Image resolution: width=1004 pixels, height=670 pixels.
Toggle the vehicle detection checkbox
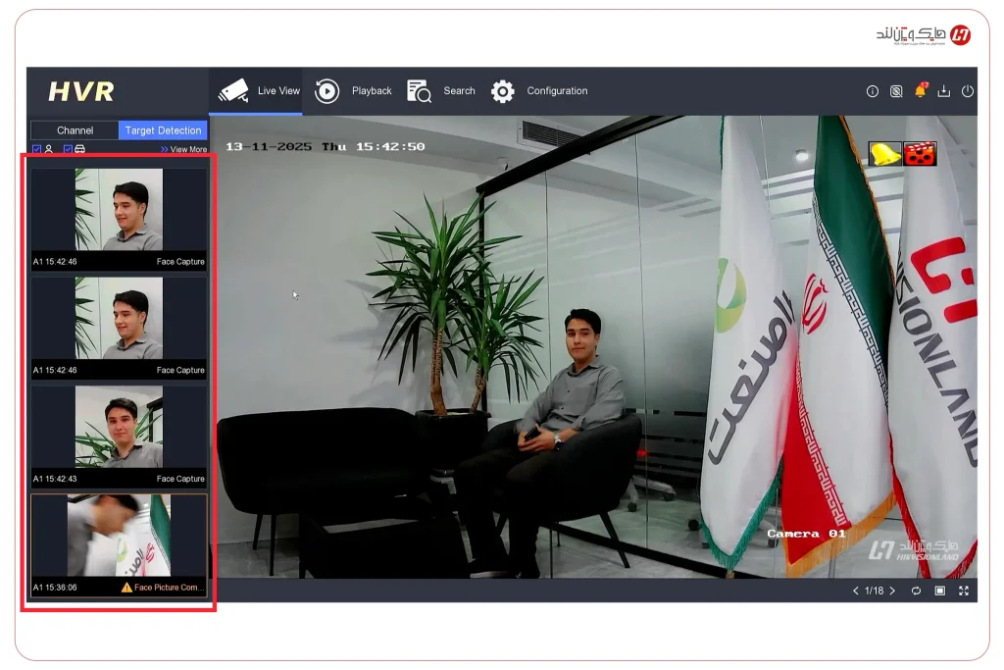pyautogui.click(x=67, y=149)
